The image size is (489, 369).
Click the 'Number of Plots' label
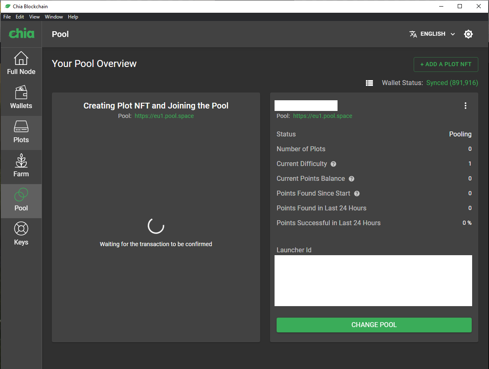pyautogui.click(x=301, y=149)
